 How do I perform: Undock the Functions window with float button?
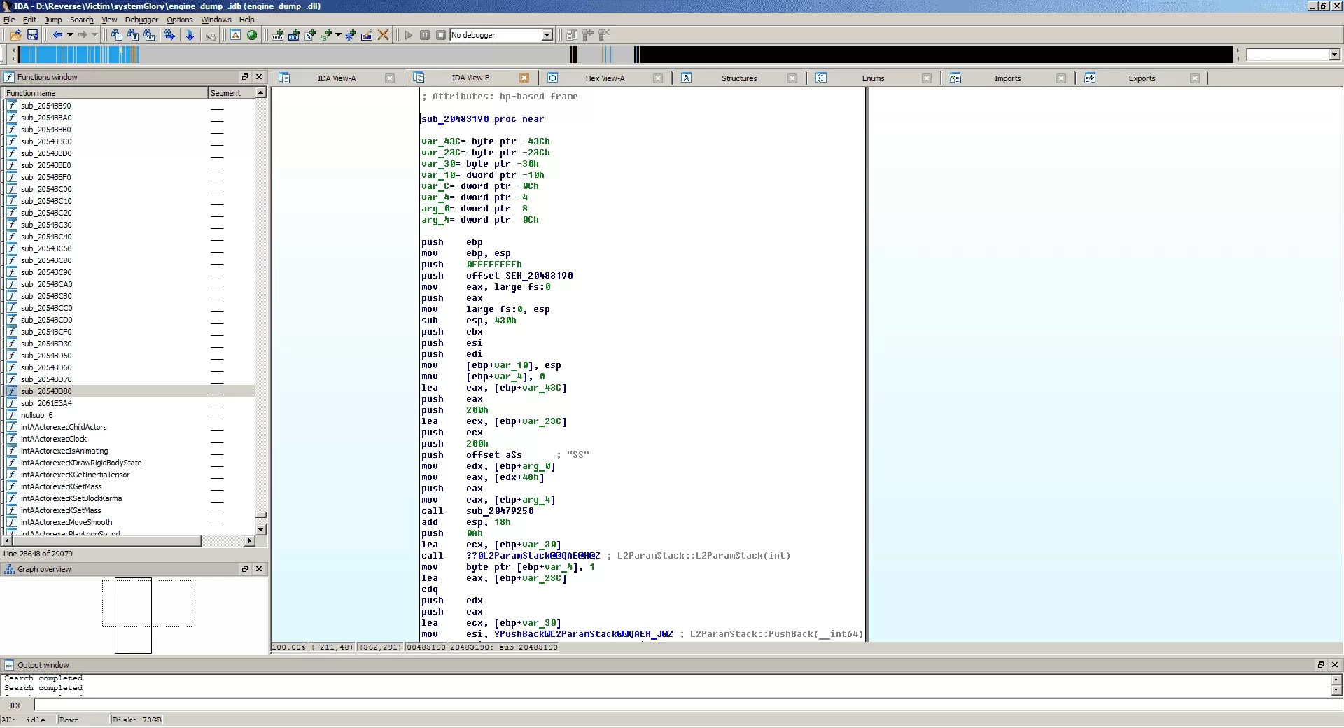(245, 77)
